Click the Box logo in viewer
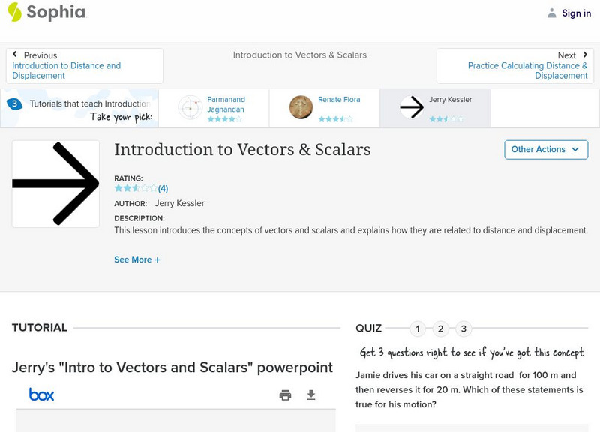The width and height of the screenshot is (600, 432). pos(41,394)
